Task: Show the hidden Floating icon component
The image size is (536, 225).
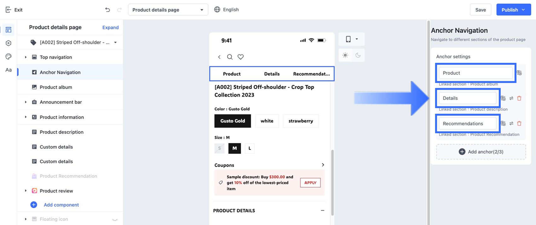Action: pos(115,219)
